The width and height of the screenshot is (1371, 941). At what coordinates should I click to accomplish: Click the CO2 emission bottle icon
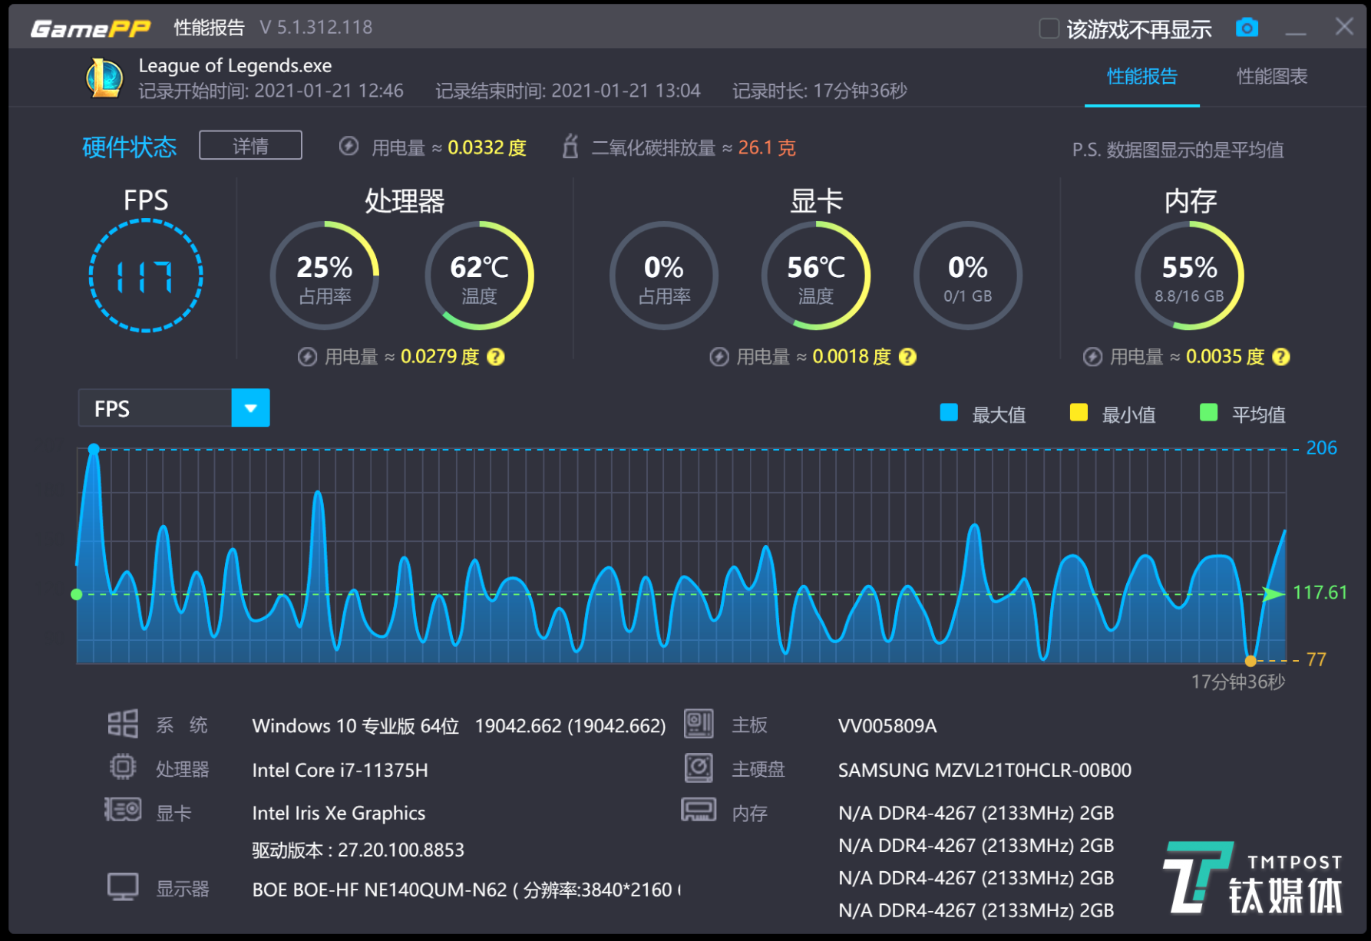[x=570, y=146]
